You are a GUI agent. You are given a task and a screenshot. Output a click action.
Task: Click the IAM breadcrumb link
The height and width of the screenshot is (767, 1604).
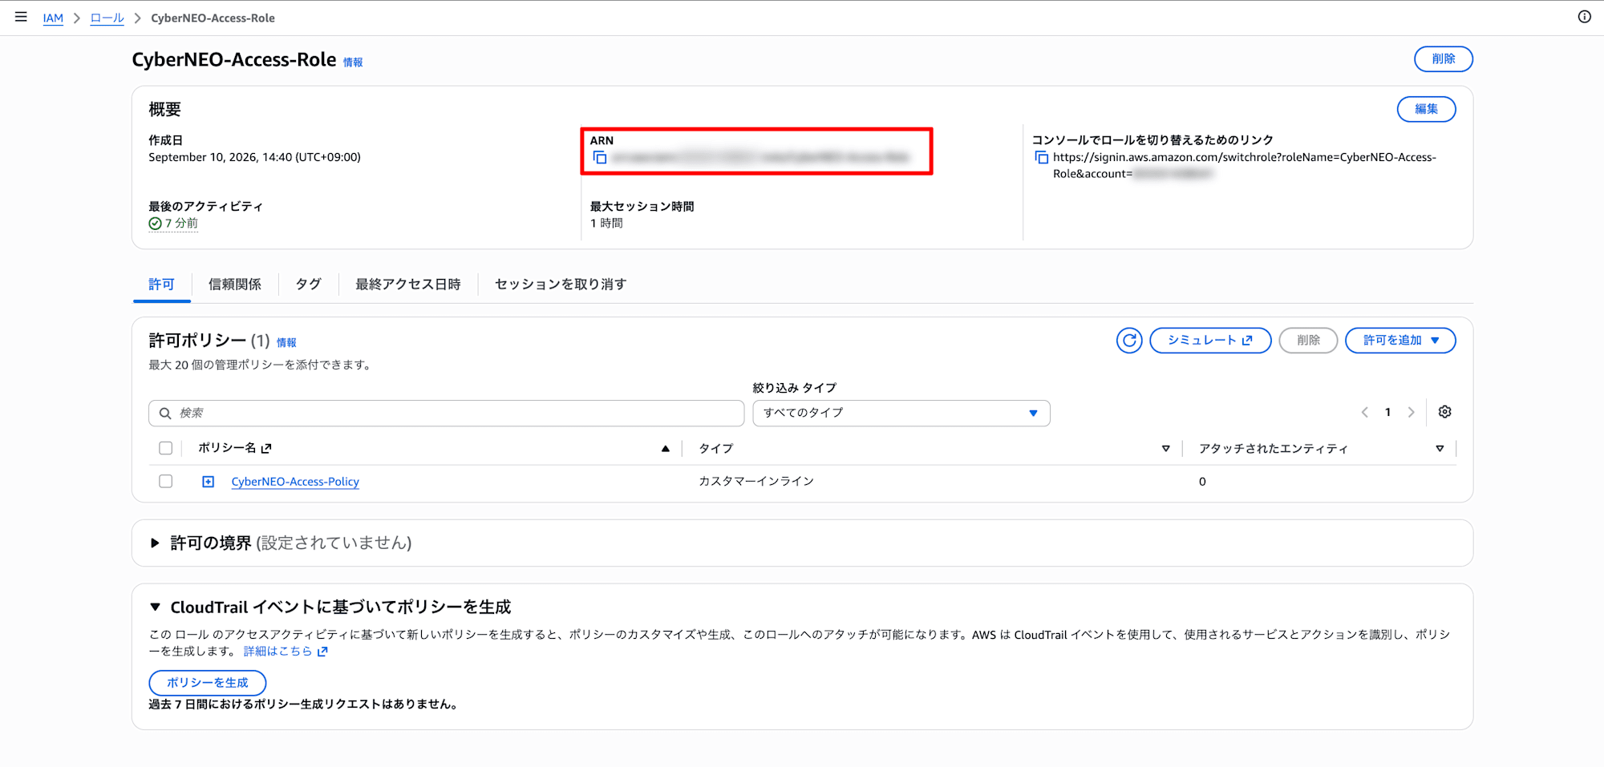tap(53, 18)
